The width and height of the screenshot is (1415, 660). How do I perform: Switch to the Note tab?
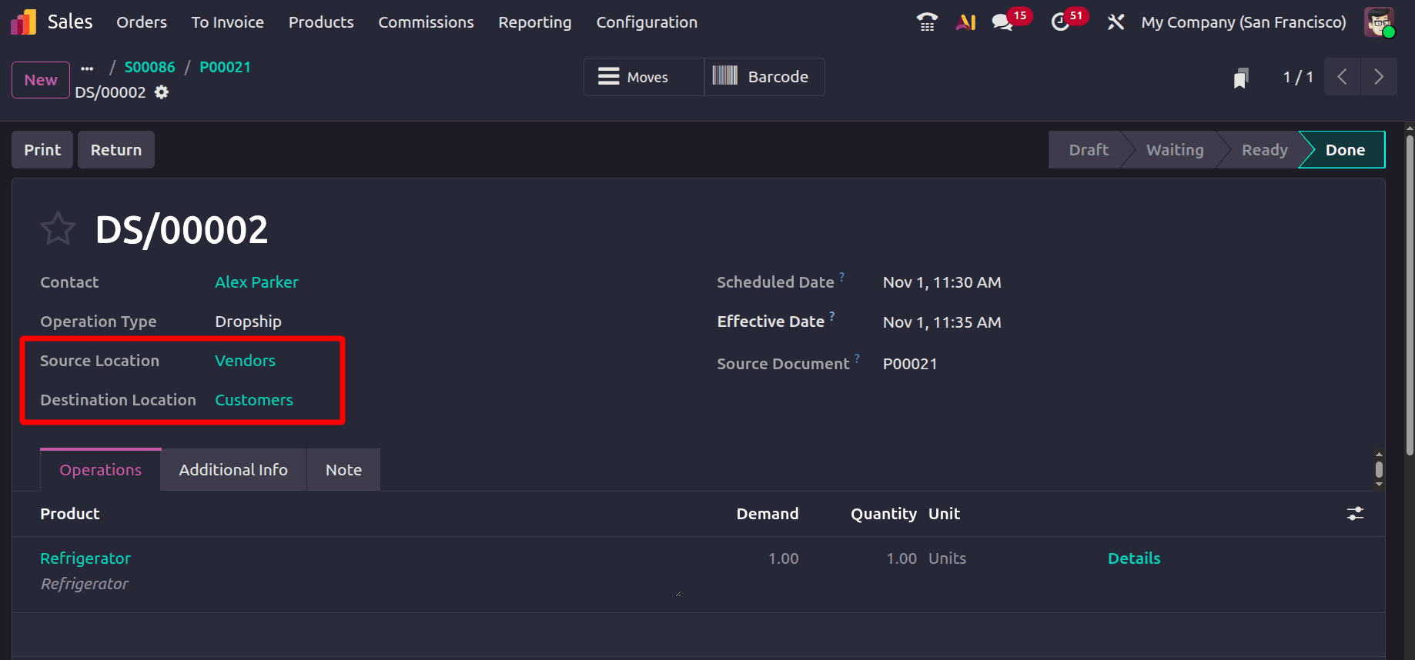pyautogui.click(x=343, y=470)
